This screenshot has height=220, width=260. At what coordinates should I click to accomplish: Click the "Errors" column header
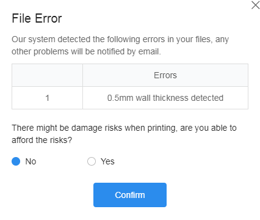(165, 75)
